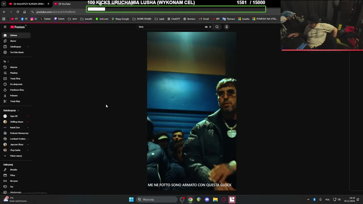Open the Mapy Google bookmark

click(x=120, y=19)
